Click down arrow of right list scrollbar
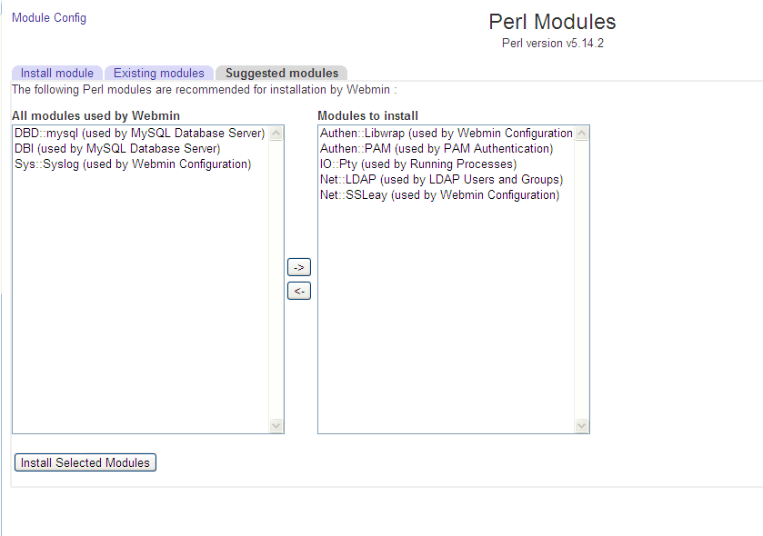The width and height of the screenshot is (763, 536). (582, 425)
